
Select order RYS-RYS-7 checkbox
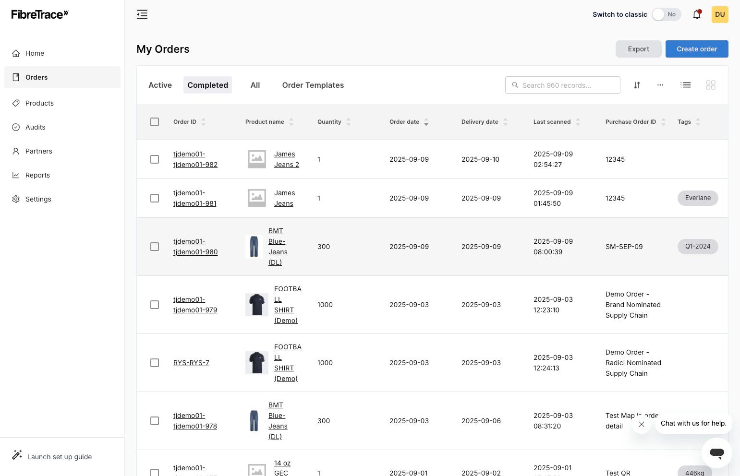pos(155,363)
